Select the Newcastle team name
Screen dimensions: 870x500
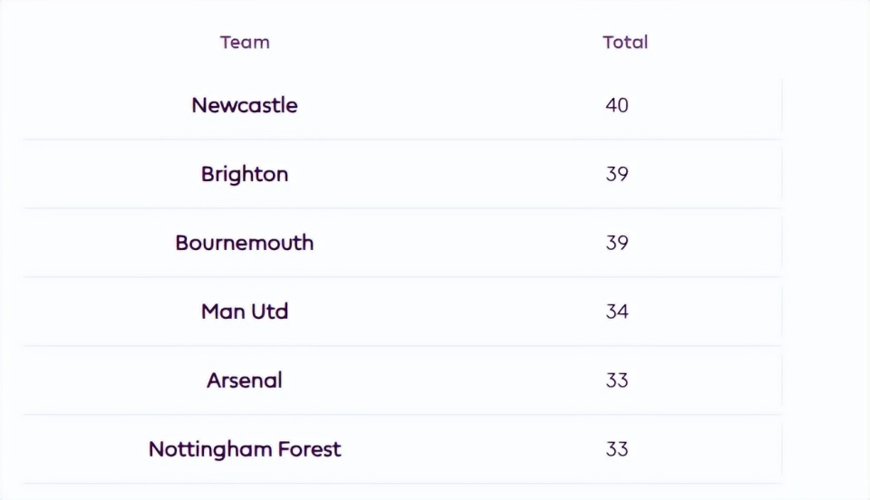point(245,105)
